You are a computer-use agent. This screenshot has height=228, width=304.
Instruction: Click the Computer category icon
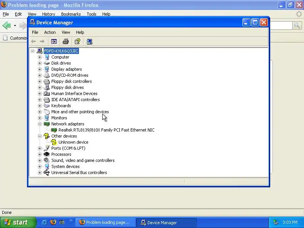47,57
